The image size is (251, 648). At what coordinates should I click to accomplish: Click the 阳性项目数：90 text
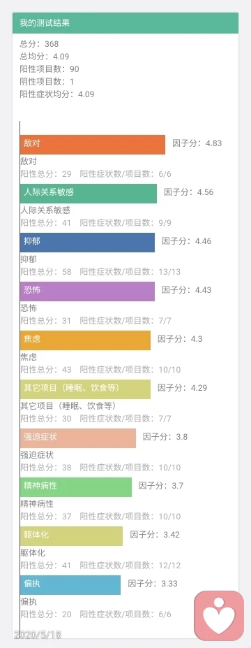point(50,69)
